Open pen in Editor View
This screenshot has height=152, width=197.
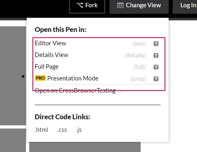(50, 43)
